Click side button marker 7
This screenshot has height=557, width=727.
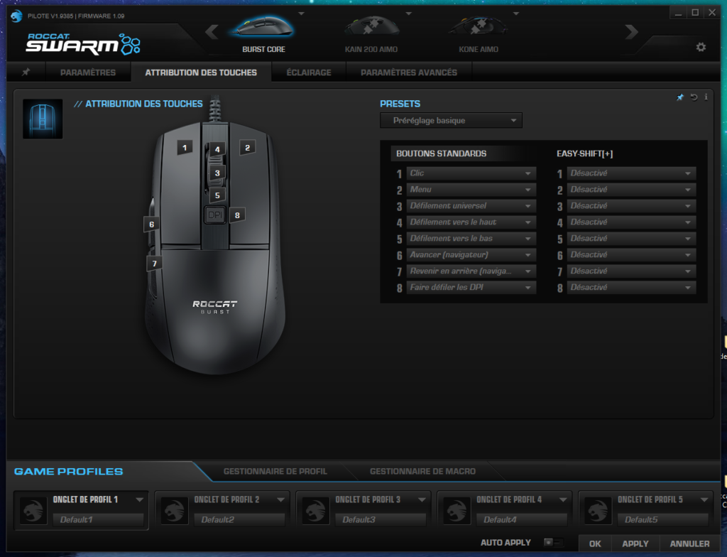[154, 263]
